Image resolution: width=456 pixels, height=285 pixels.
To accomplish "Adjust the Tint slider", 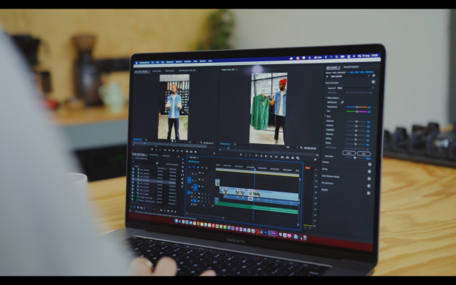I will pos(357,112).
